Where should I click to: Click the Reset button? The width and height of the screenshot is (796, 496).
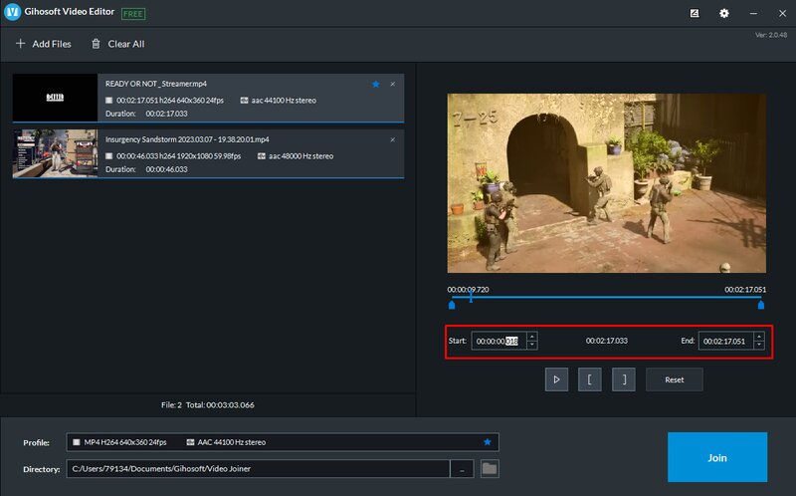675,379
